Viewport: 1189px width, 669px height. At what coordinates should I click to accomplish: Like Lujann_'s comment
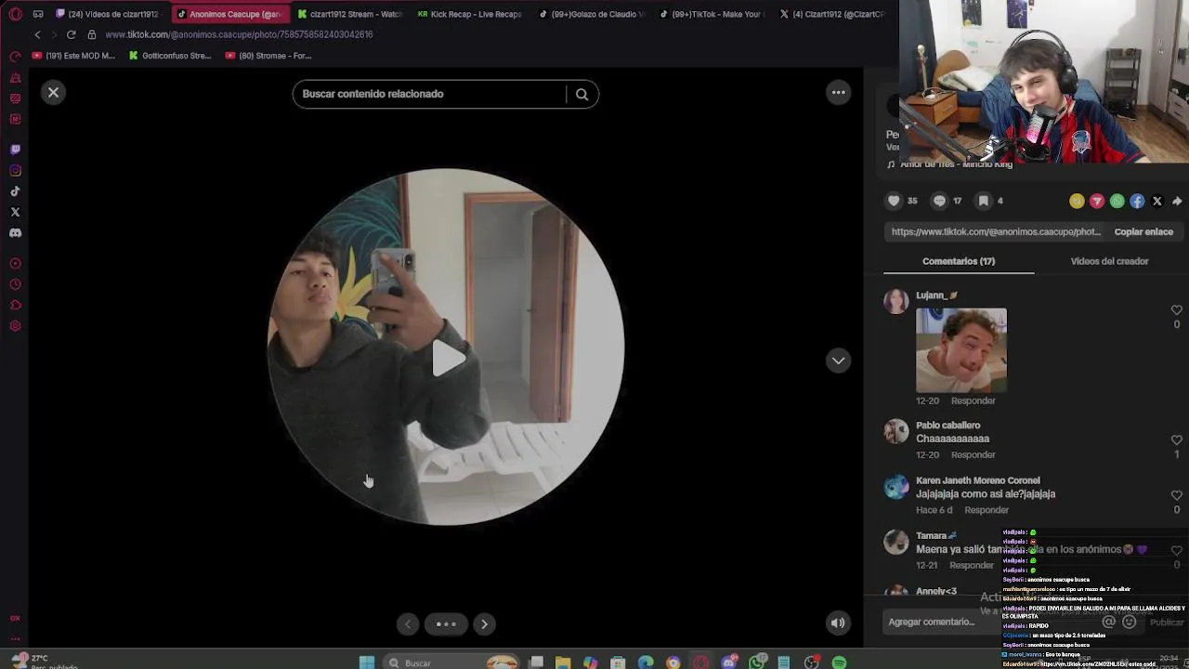(x=1176, y=310)
